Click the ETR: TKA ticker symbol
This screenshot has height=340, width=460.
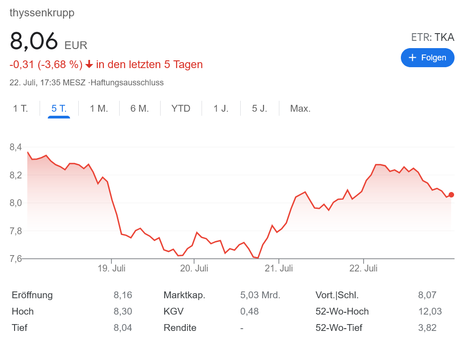(432, 37)
